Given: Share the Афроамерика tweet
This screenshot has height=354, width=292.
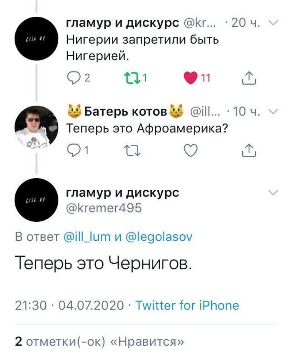Looking at the screenshot, I should [x=249, y=150].
